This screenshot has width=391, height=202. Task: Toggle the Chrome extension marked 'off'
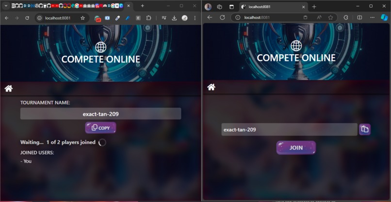pyautogui.click(x=98, y=18)
